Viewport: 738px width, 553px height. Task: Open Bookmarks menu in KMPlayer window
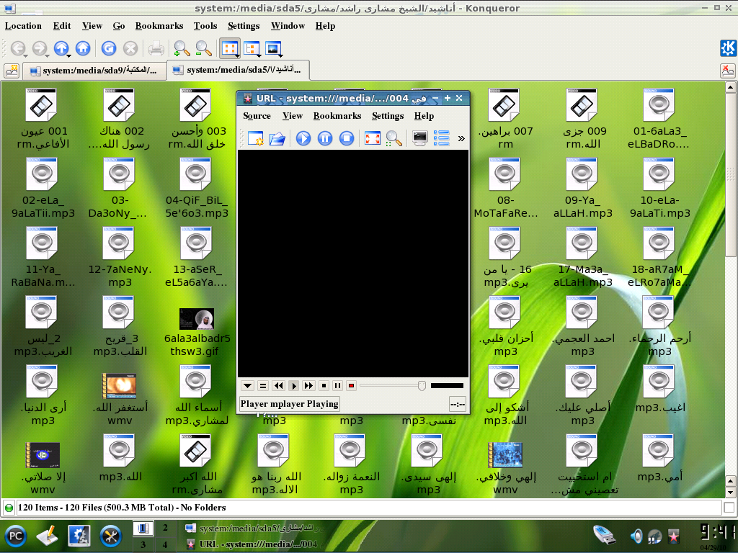click(x=337, y=116)
